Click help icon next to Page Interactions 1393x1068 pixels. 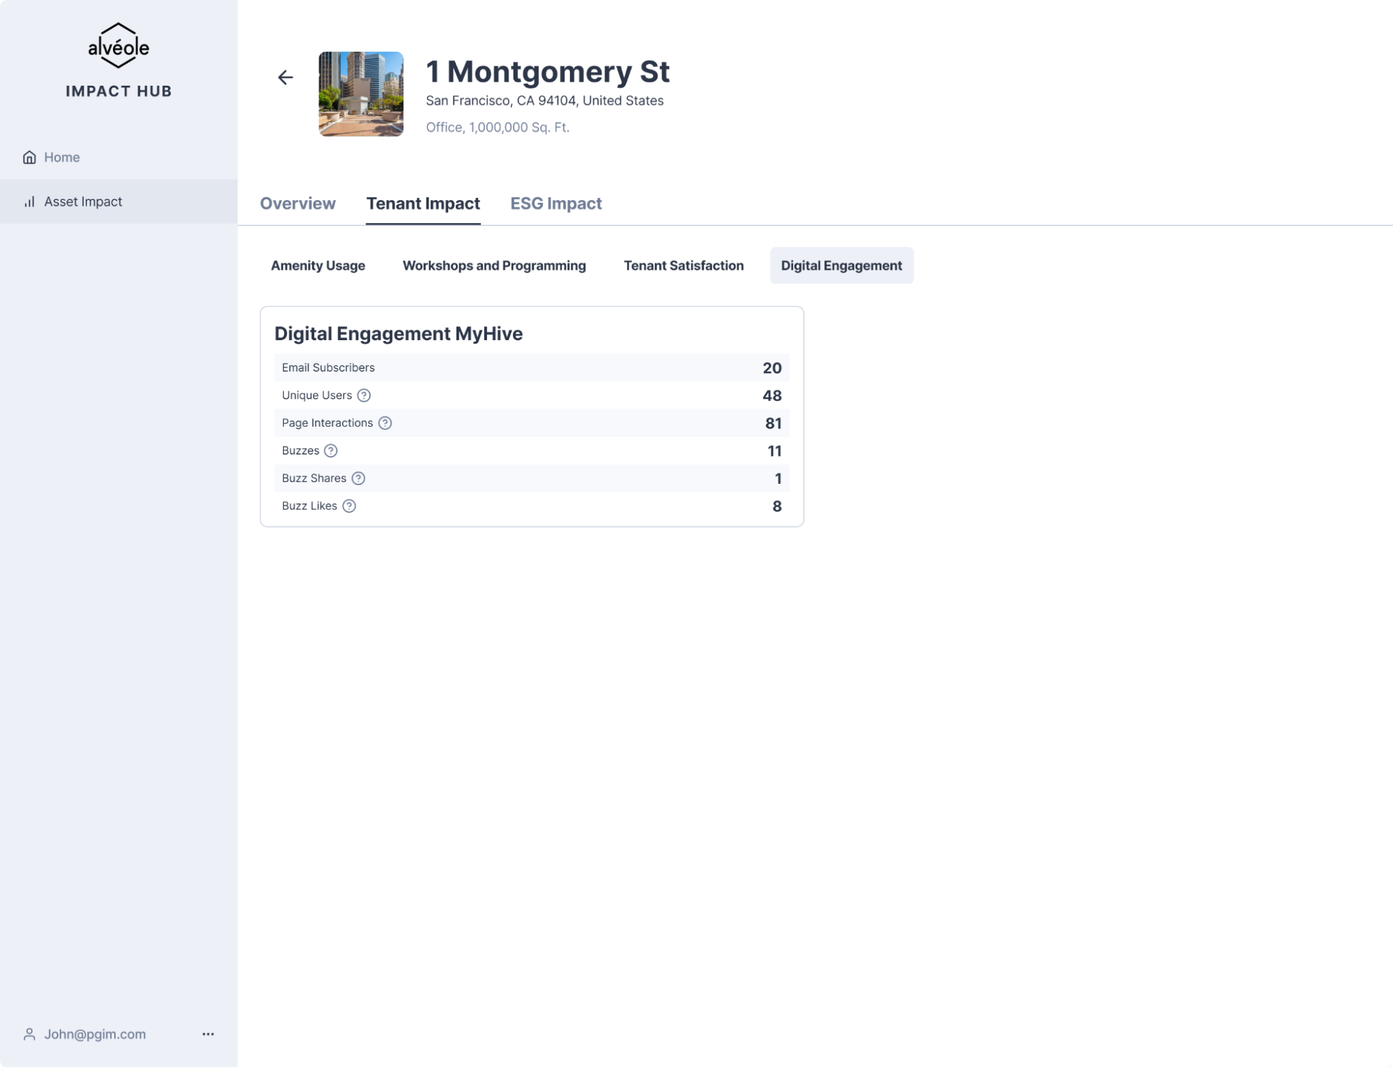[385, 423]
